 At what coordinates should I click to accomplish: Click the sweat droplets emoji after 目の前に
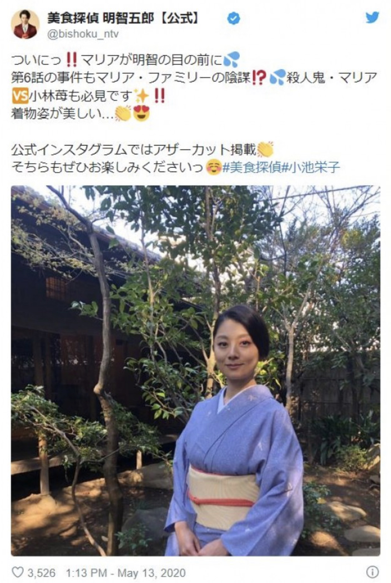click(x=232, y=59)
